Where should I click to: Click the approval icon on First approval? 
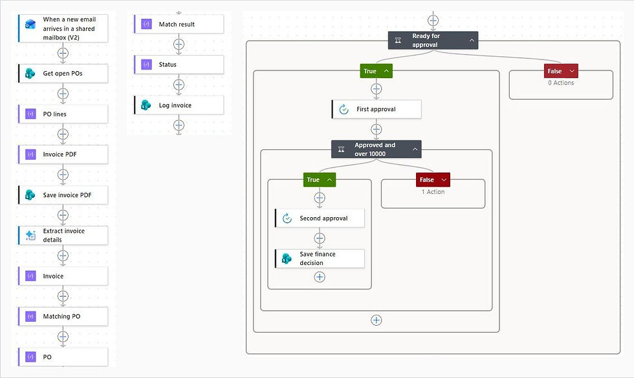(x=344, y=109)
